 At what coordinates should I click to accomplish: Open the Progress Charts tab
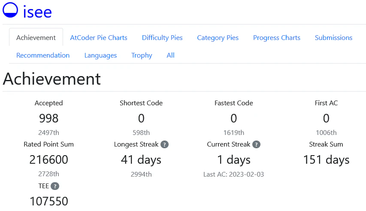tap(277, 38)
